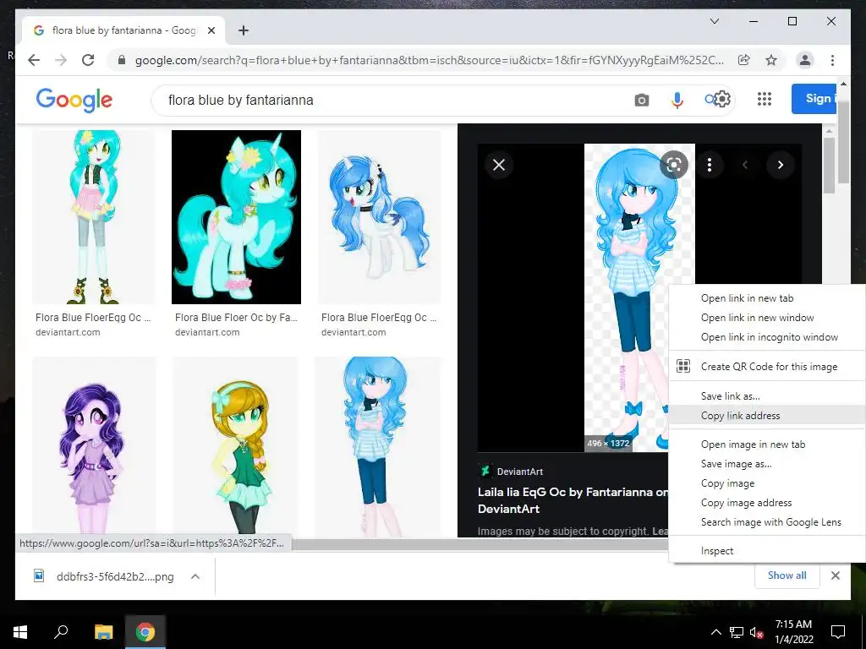This screenshot has height=649, width=866.
Task: Start voice search with microphone icon
Action: pyautogui.click(x=677, y=100)
